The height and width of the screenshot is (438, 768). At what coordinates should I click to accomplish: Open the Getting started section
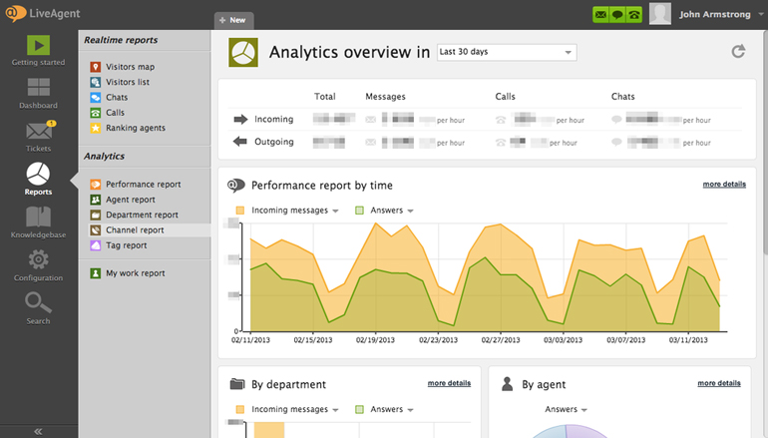coord(38,50)
